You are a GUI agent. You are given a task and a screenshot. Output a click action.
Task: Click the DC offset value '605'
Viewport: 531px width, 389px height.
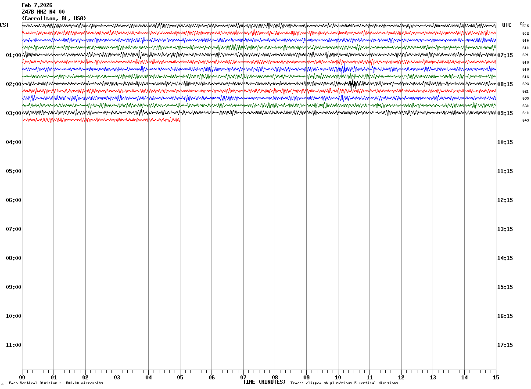[x=525, y=26]
